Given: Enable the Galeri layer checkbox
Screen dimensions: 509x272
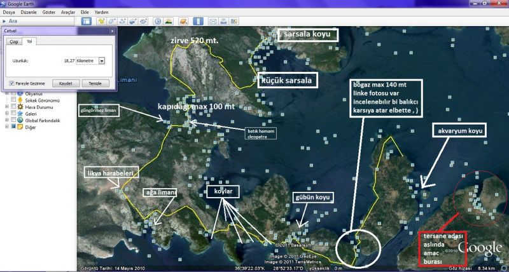Looking at the screenshot, I should [x=13, y=114].
